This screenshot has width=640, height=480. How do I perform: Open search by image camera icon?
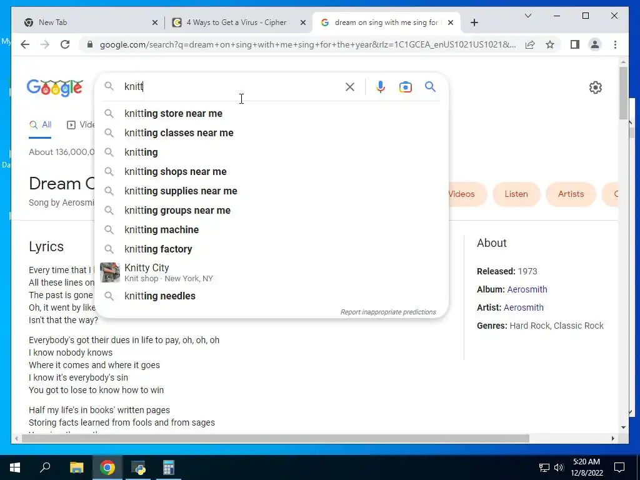[x=405, y=87]
